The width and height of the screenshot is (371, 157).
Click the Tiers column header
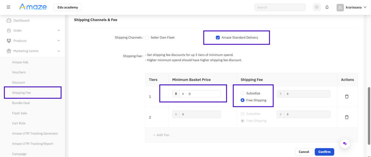pyautogui.click(x=153, y=80)
